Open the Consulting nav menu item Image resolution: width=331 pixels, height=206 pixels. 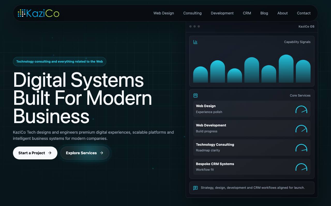coord(192,13)
